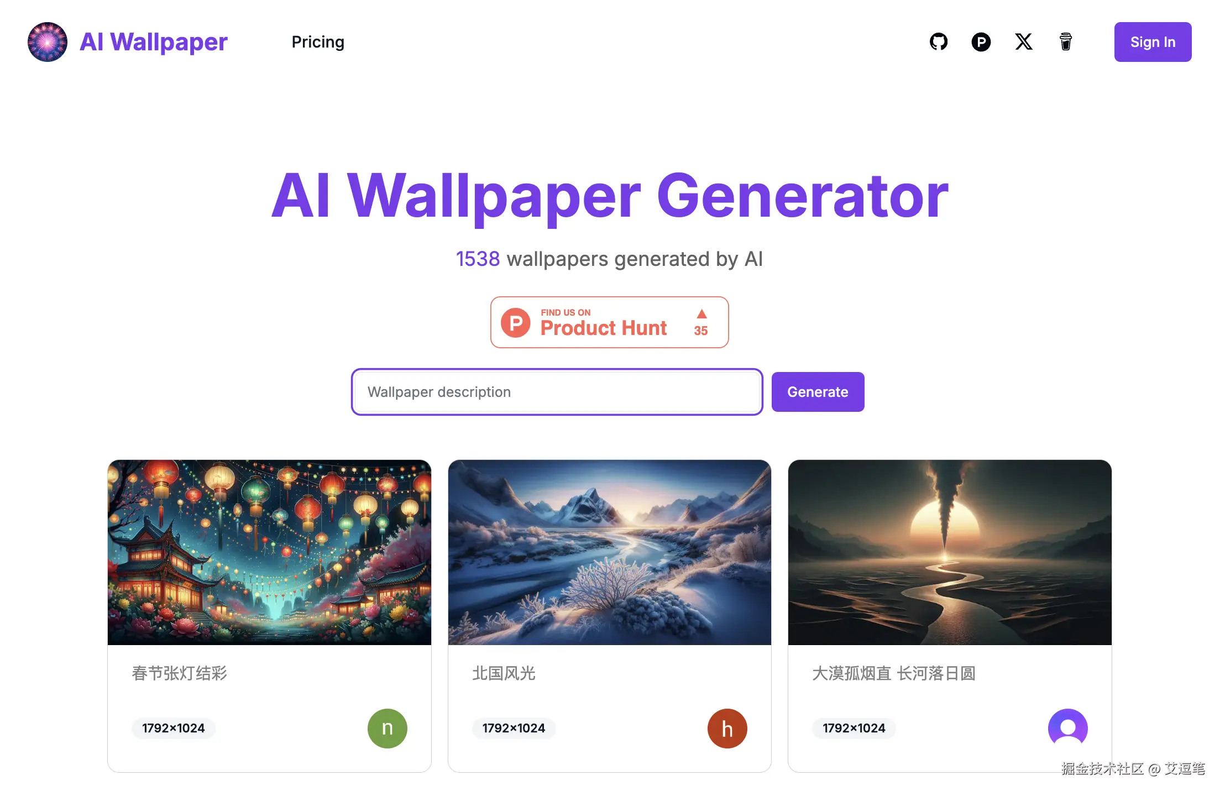Click the 春节张灯结彩 wallpaper title

pyautogui.click(x=180, y=673)
